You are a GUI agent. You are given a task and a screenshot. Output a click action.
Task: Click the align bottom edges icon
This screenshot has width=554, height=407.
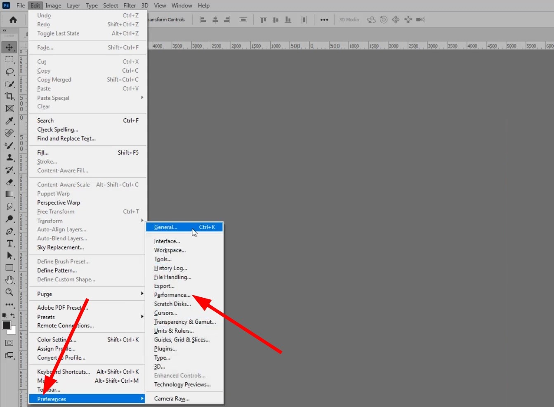288,20
